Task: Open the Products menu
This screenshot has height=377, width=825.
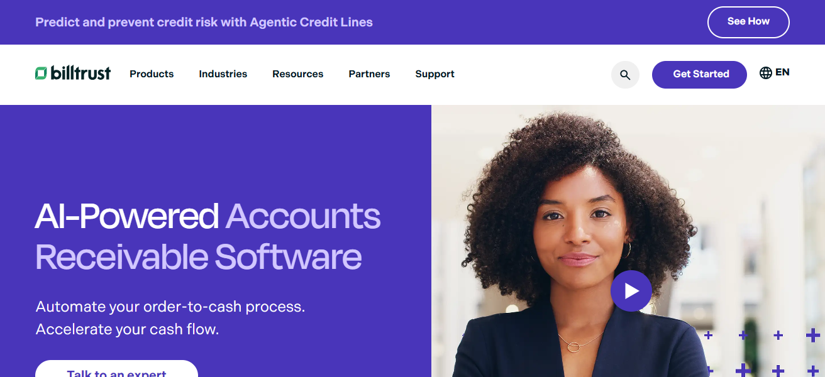Action: [152, 74]
